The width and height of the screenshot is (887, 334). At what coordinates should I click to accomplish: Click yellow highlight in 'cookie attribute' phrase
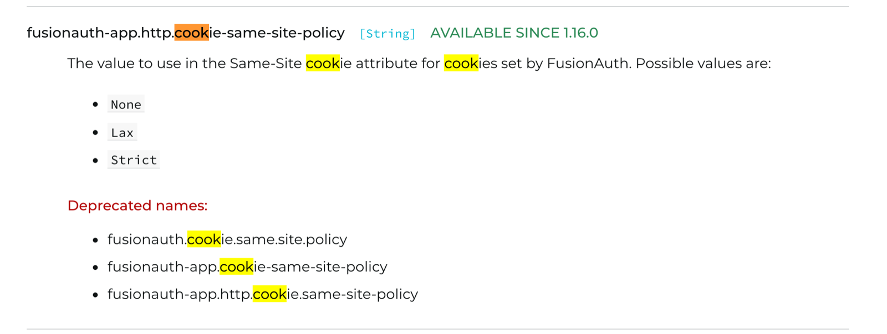click(x=323, y=63)
